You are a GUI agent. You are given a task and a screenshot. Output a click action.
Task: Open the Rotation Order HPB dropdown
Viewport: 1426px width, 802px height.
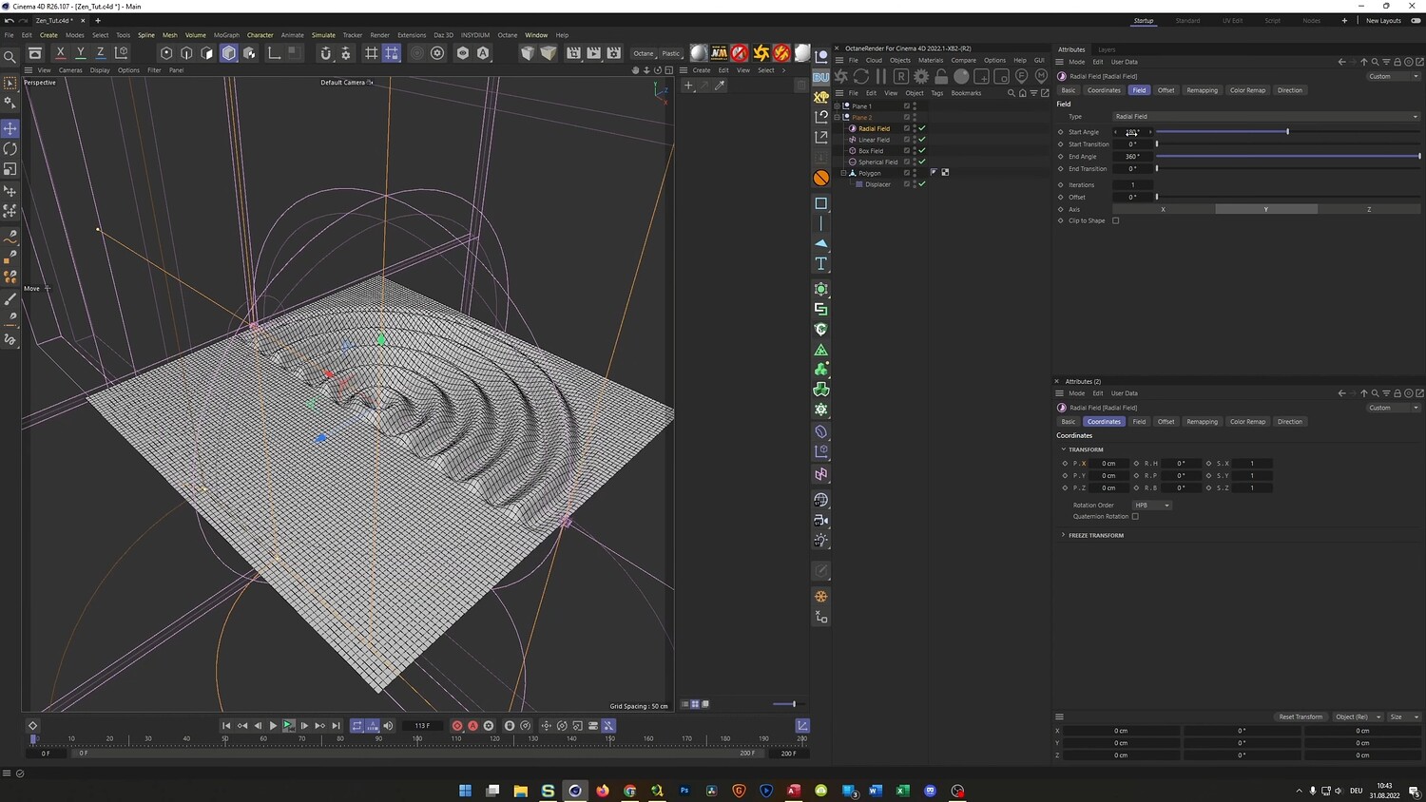tap(1152, 506)
